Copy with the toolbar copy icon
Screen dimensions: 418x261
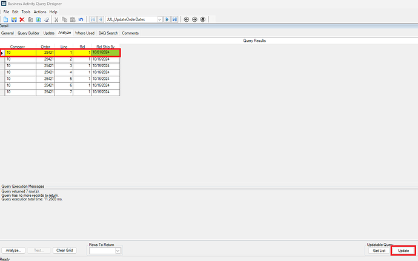[64, 19]
